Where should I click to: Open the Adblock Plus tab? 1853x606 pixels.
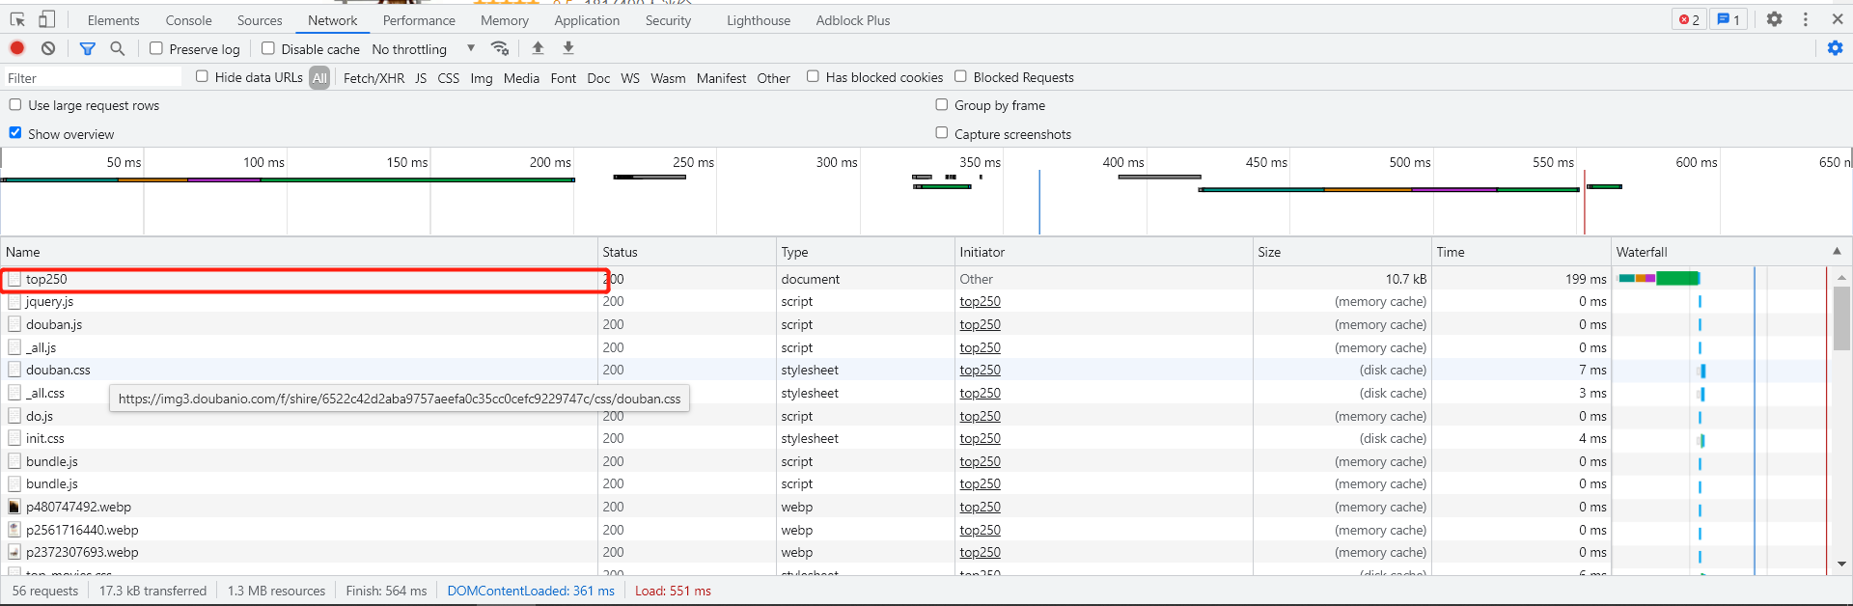(x=853, y=20)
